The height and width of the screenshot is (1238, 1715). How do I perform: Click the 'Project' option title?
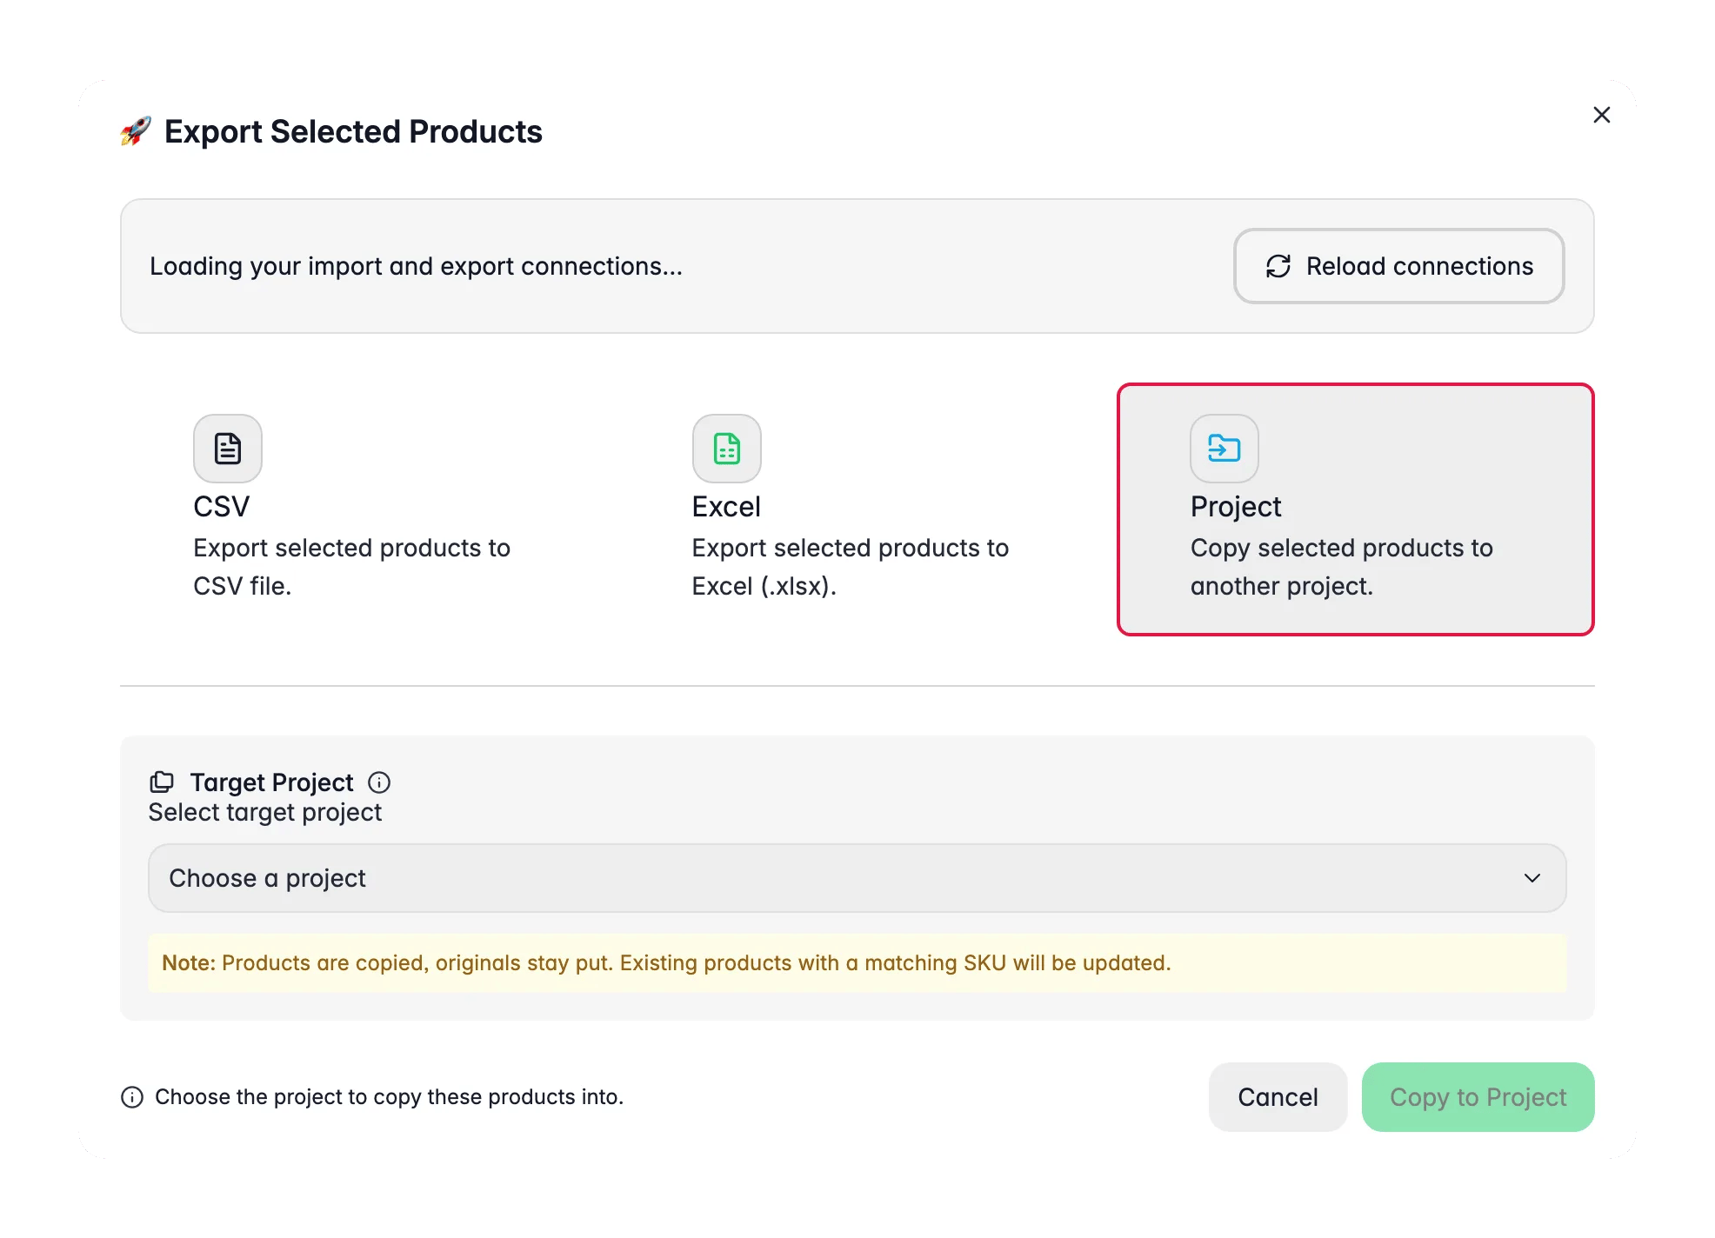pos(1236,507)
